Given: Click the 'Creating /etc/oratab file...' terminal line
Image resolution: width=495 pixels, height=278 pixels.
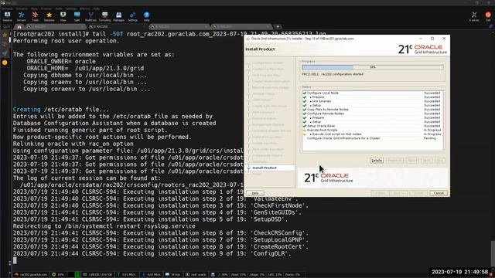Looking at the screenshot, I should coord(61,110).
